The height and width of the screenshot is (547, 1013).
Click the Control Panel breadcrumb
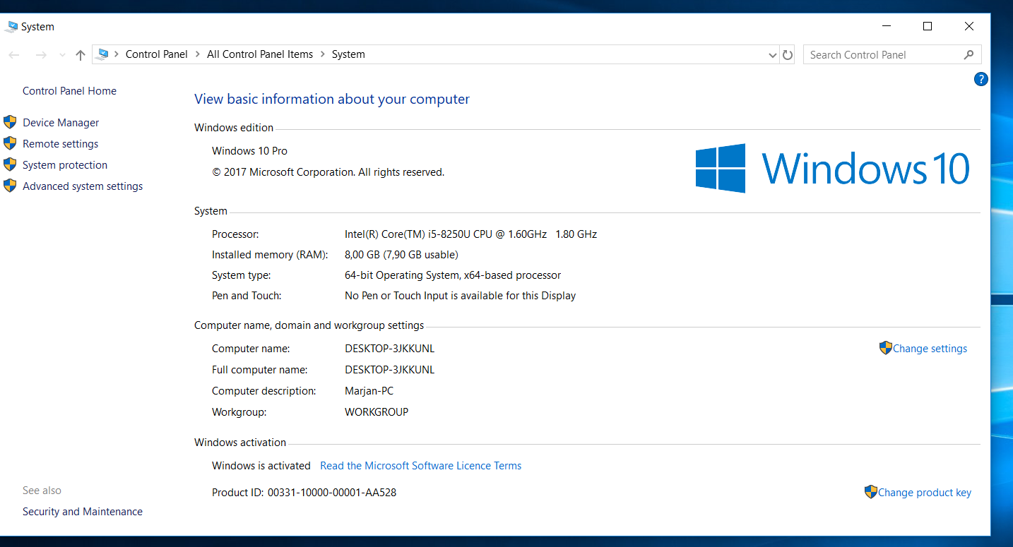coord(157,54)
